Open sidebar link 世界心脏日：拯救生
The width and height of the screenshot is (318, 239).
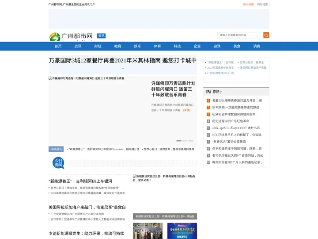pyautogui.click(x=252, y=62)
